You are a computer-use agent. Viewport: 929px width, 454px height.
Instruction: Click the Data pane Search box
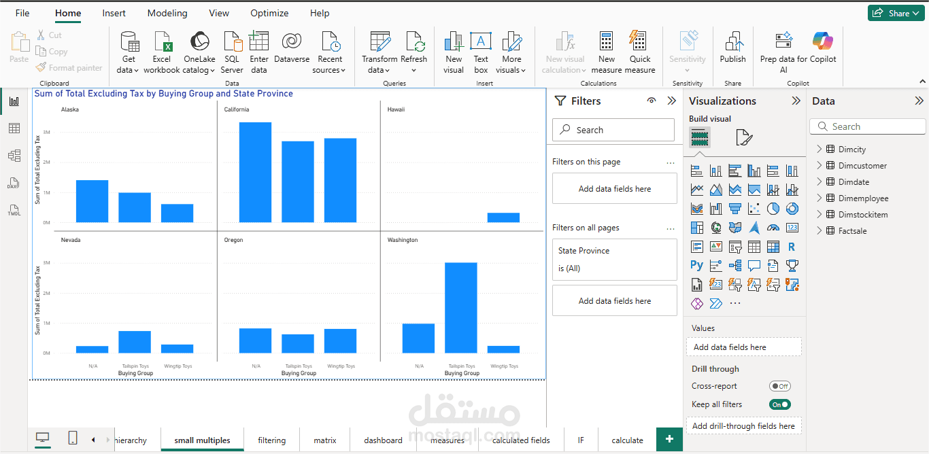coord(868,126)
